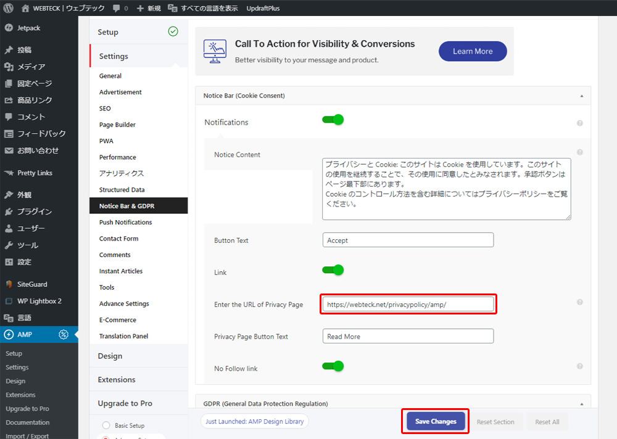Click the Learn More button
This screenshot has height=439, width=617.
point(473,51)
